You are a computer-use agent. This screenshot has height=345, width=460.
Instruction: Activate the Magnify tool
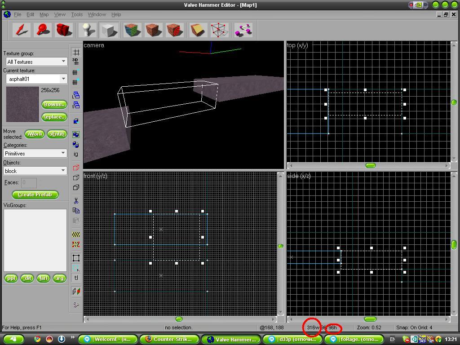coord(43,30)
